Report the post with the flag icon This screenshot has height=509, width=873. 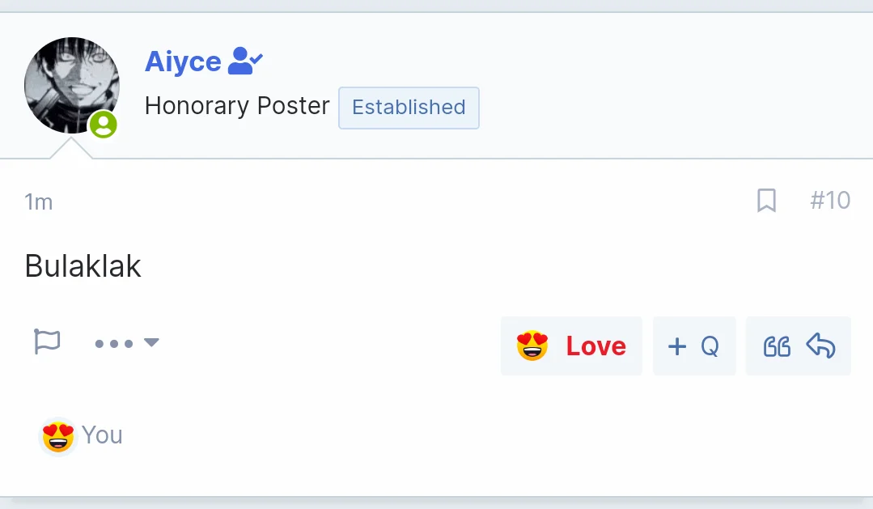47,341
